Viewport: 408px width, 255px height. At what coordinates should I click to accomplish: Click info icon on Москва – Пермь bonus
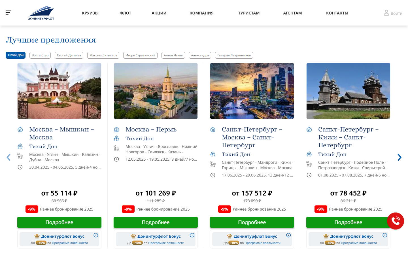[192, 235]
